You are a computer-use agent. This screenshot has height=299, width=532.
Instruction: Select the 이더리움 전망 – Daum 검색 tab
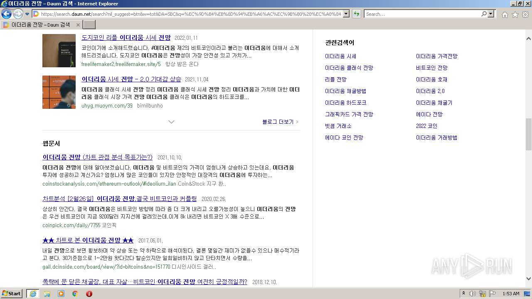point(42,25)
